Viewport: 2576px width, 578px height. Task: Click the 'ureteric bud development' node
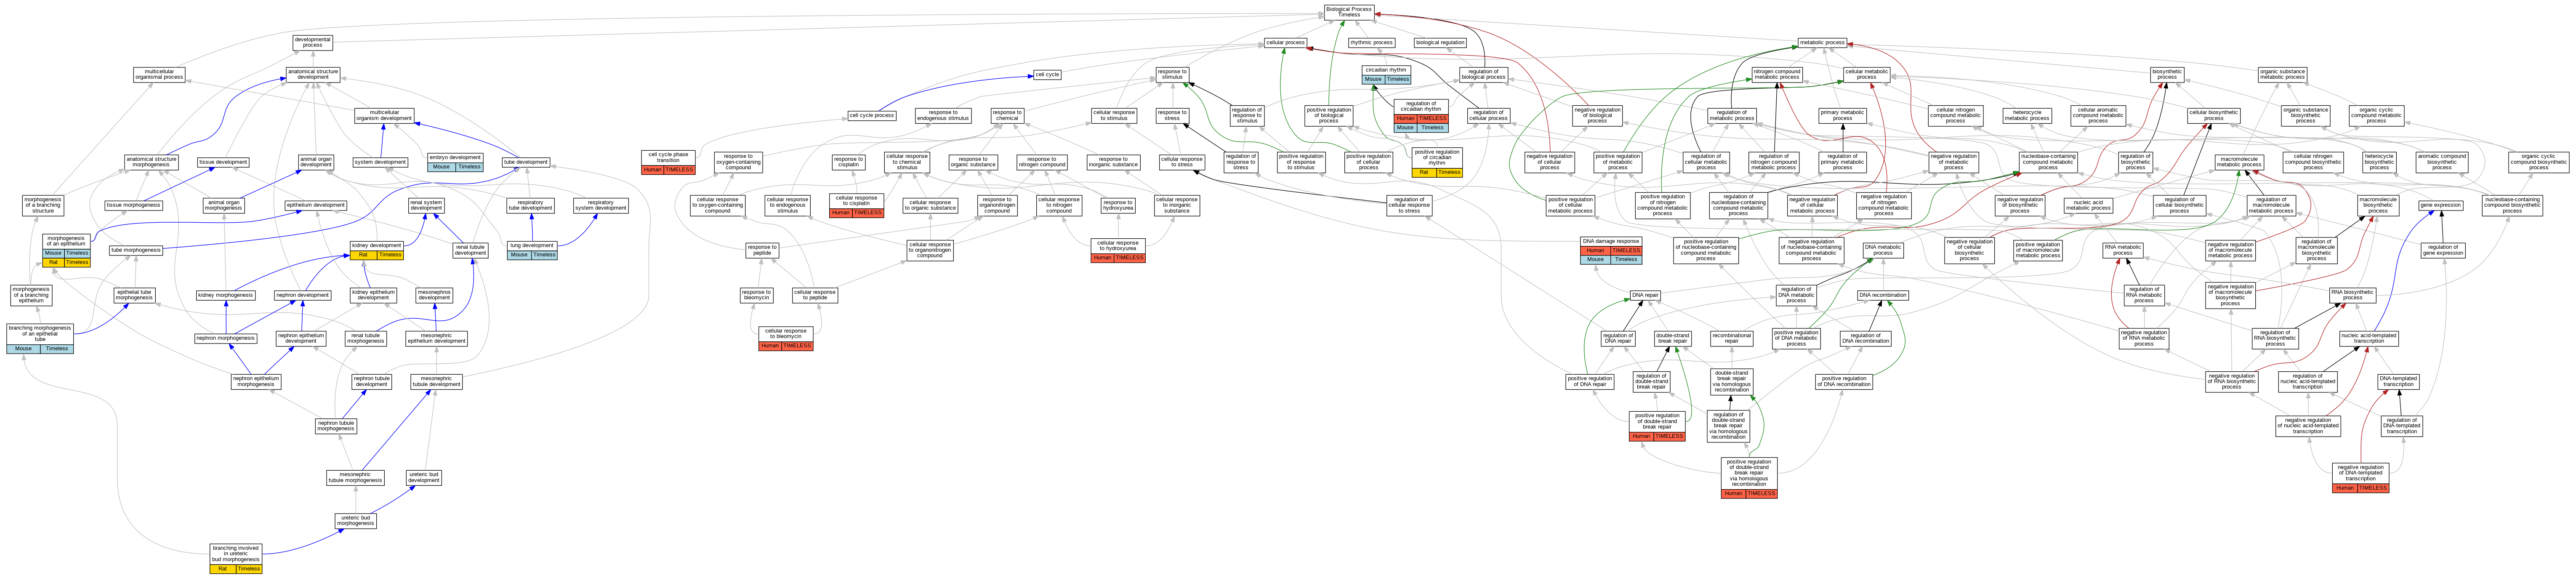[x=424, y=477]
